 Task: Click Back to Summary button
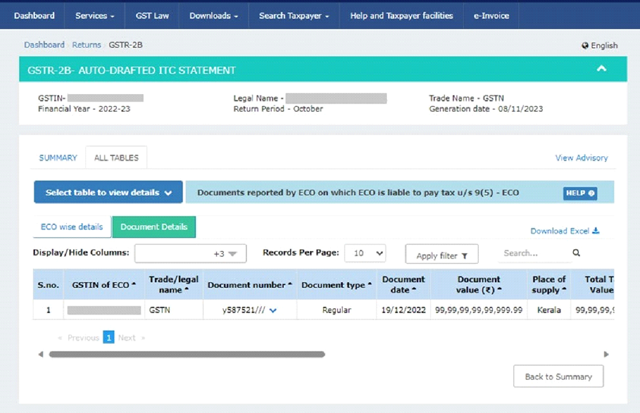558,377
